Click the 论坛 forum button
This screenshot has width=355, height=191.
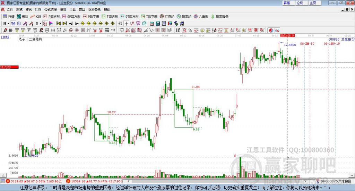coord(301,3)
